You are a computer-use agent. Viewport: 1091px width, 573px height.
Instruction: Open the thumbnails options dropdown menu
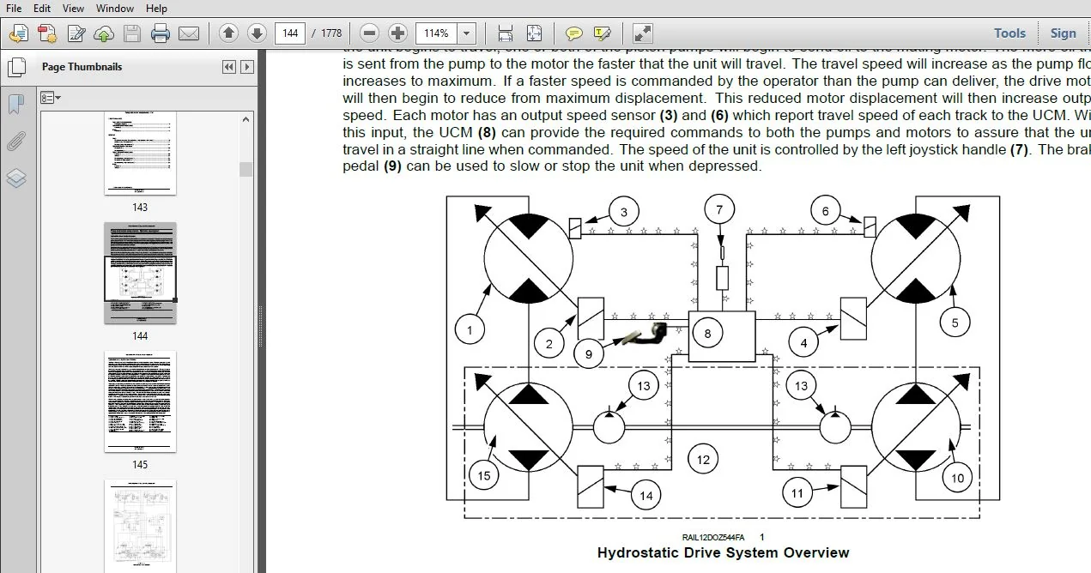pyautogui.click(x=50, y=98)
